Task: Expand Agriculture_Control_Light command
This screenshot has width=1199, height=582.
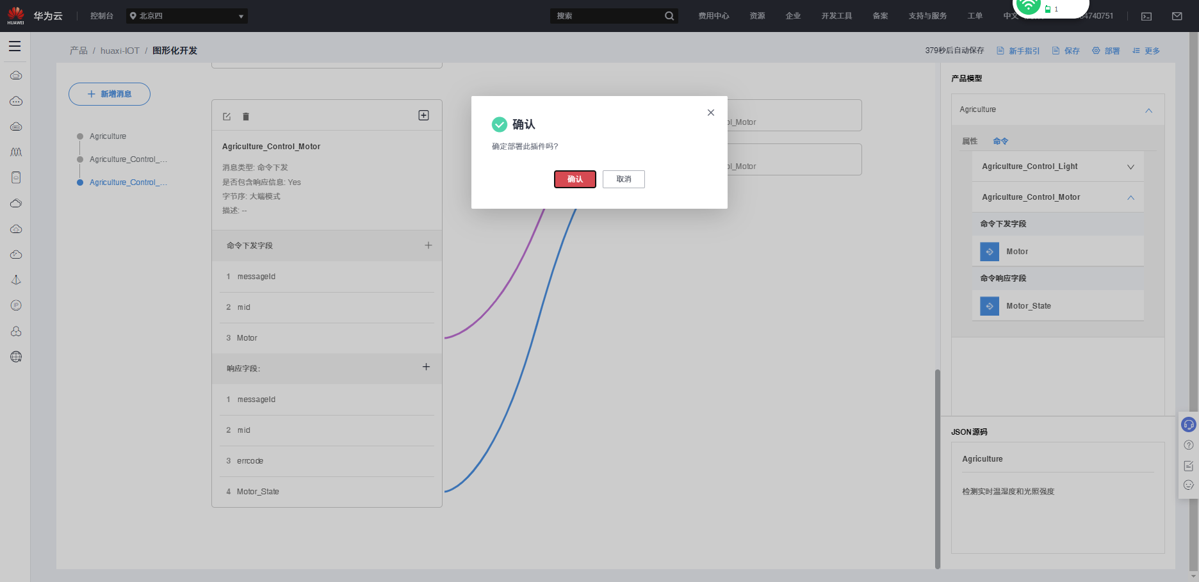Action: pos(1130,167)
